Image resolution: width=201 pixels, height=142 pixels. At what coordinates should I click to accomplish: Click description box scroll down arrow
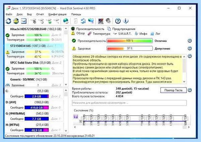[184, 82]
